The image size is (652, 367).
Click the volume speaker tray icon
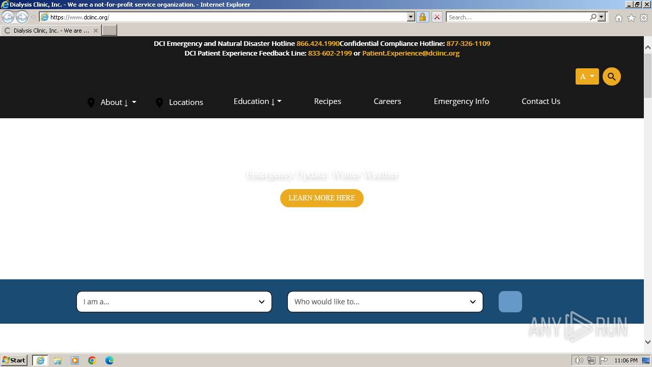click(x=579, y=360)
